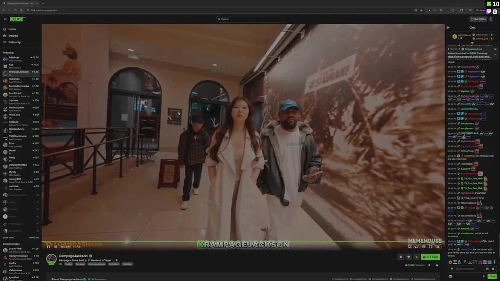Click the address bar URL
Viewport: 500px width, 281px height.
click(x=44, y=10)
